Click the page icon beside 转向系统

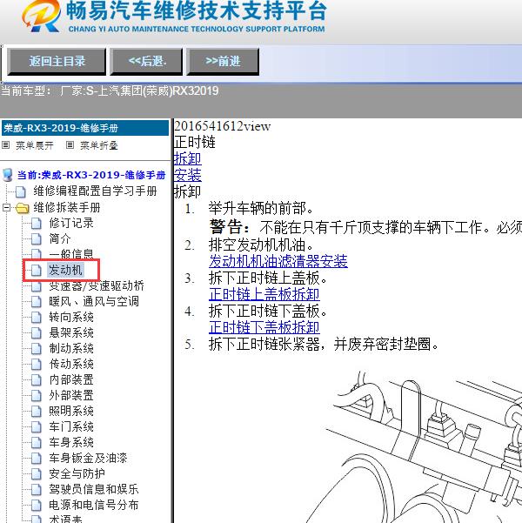(37, 318)
